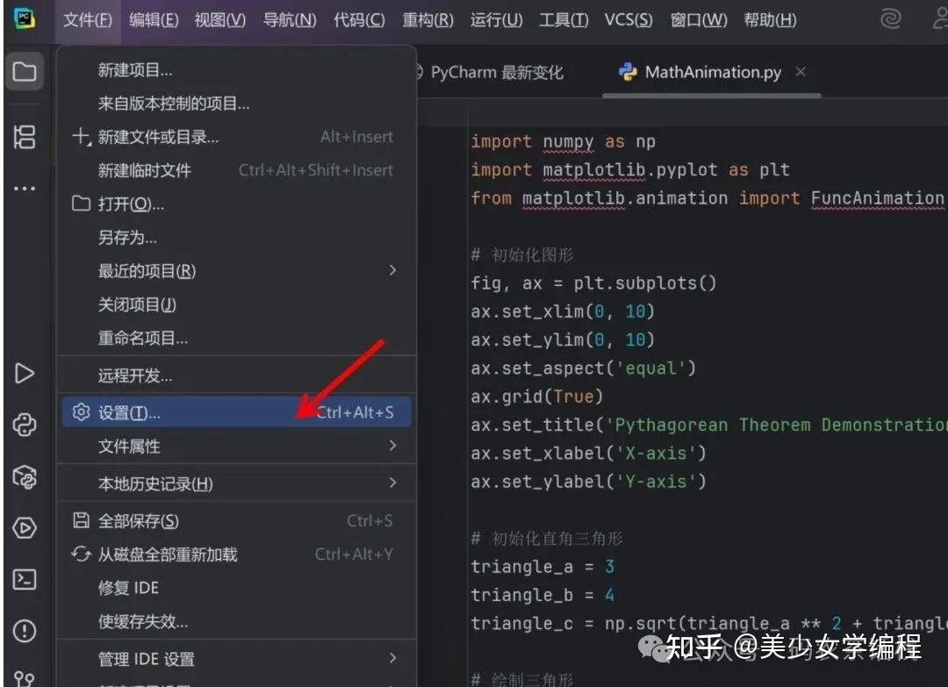
Task: Open the Project tool window folder icon
Action: point(25,72)
